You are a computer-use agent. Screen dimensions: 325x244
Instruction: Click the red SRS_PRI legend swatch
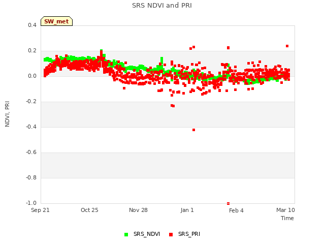tap(171, 234)
